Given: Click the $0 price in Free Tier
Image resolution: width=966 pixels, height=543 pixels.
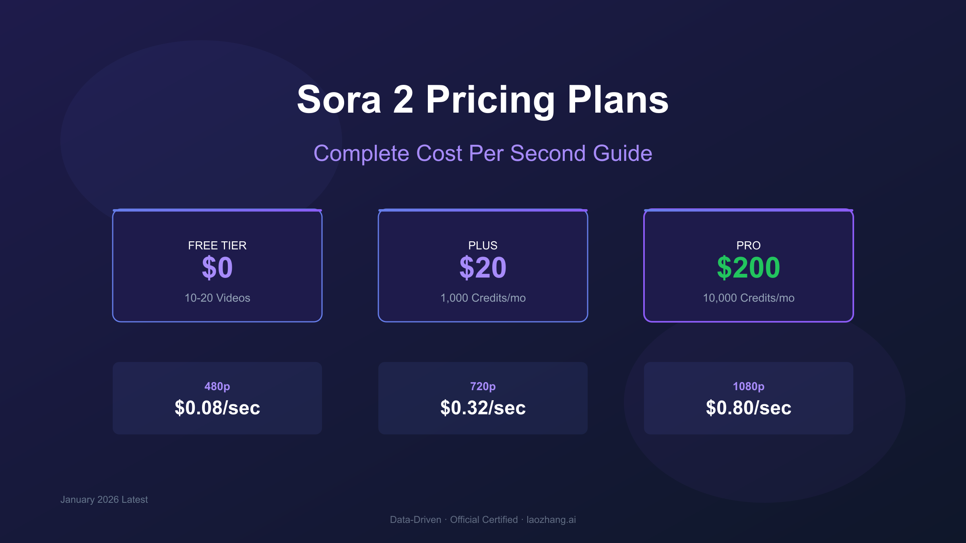Looking at the screenshot, I should [217, 268].
